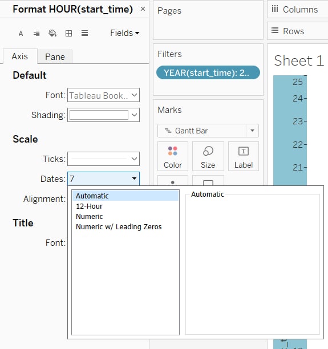328x349 pixels.
Task: Open the Format Font icon
Action: [x=21, y=34]
